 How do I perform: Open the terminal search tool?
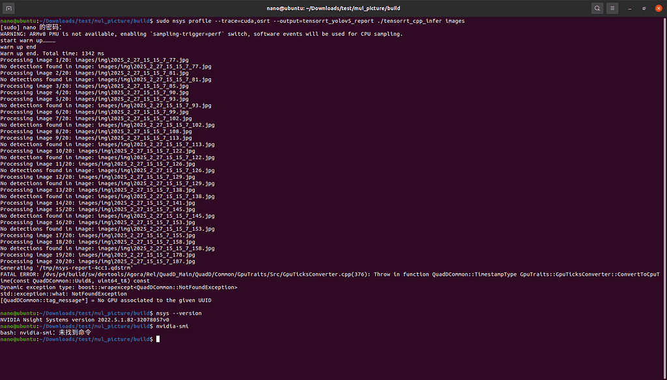[x=597, y=8]
